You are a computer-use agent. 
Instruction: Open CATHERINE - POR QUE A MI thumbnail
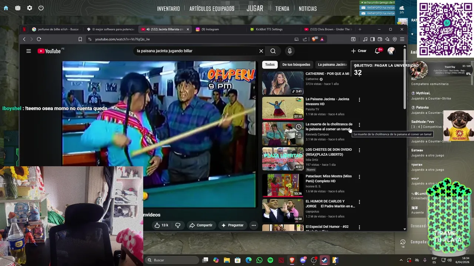(x=283, y=83)
